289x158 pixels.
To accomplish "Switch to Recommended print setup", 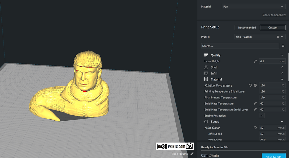I will [247, 28].
